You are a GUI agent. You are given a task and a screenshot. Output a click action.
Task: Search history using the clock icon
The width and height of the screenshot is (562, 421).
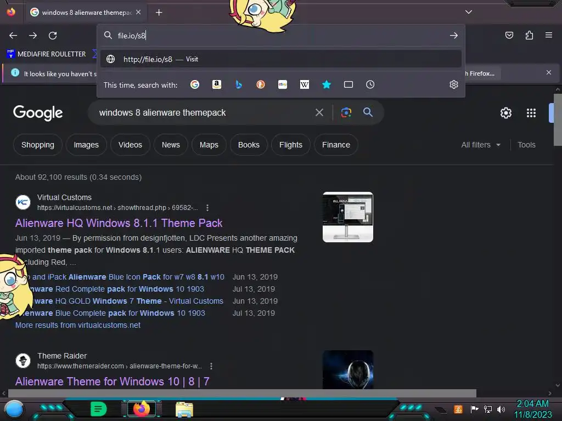tap(370, 84)
